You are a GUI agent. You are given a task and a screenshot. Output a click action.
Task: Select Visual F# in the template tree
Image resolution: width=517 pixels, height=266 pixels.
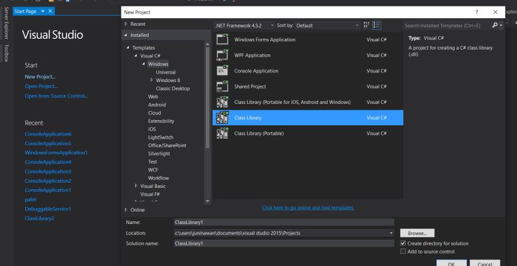click(x=150, y=194)
